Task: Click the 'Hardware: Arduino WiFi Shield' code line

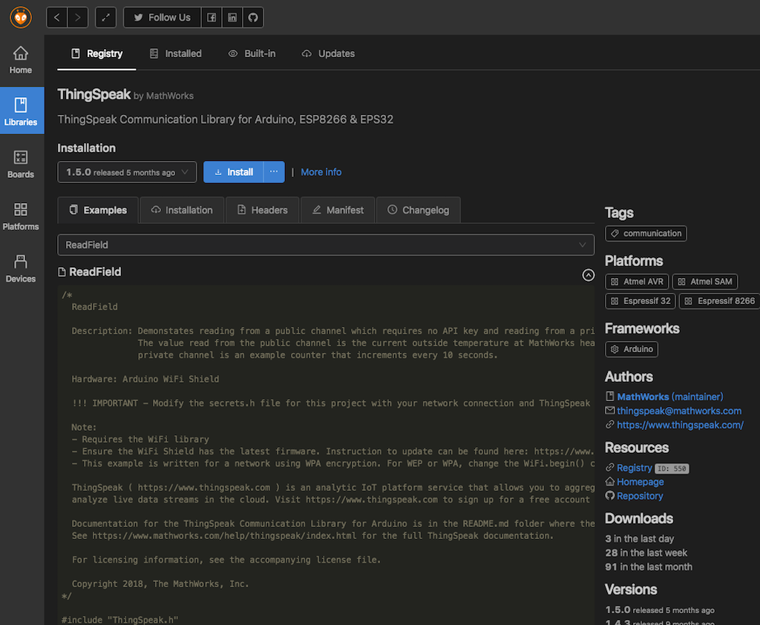Action: (145, 379)
